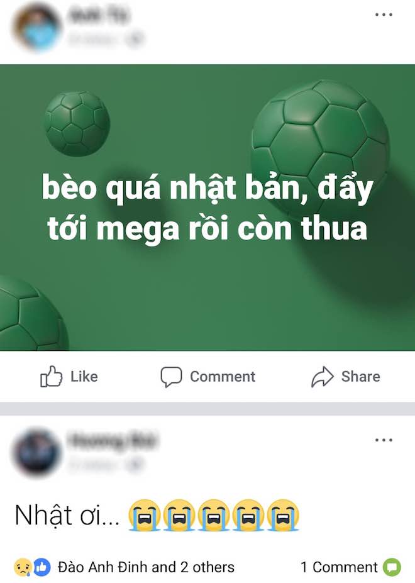This screenshot has width=415, height=583.
Task: Click first post's privacy audience icon
Action: pyautogui.click(x=134, y=39)
